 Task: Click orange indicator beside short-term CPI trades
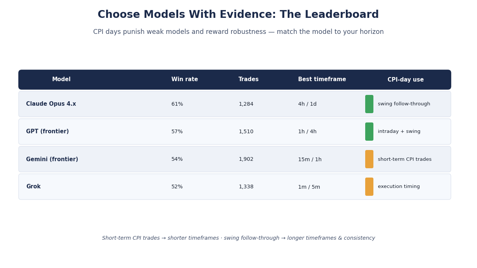tap(369, 159)
